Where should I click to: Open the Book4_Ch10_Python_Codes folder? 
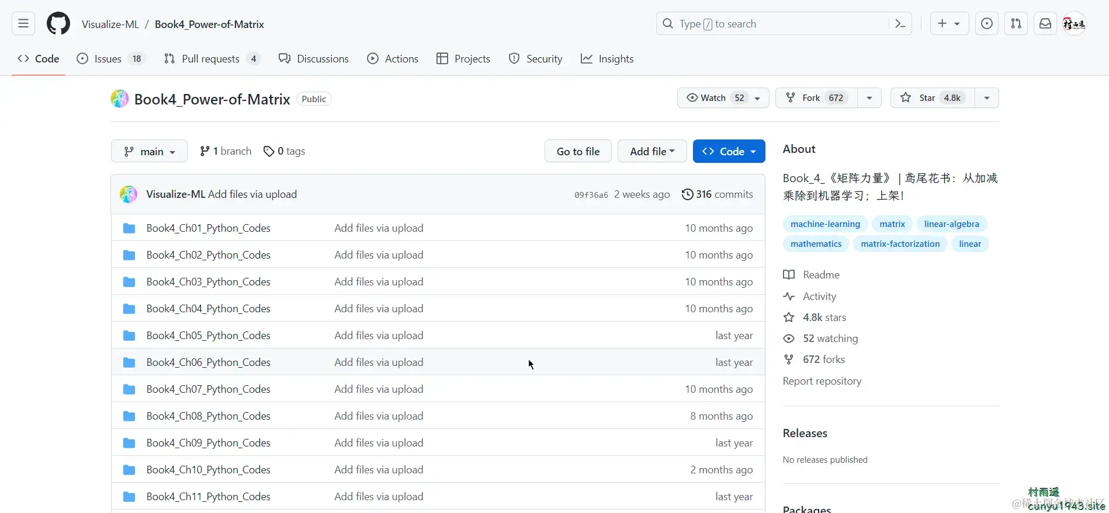(208, 470)
